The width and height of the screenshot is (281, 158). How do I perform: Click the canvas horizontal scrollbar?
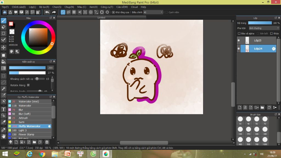[x=144, y=143]
